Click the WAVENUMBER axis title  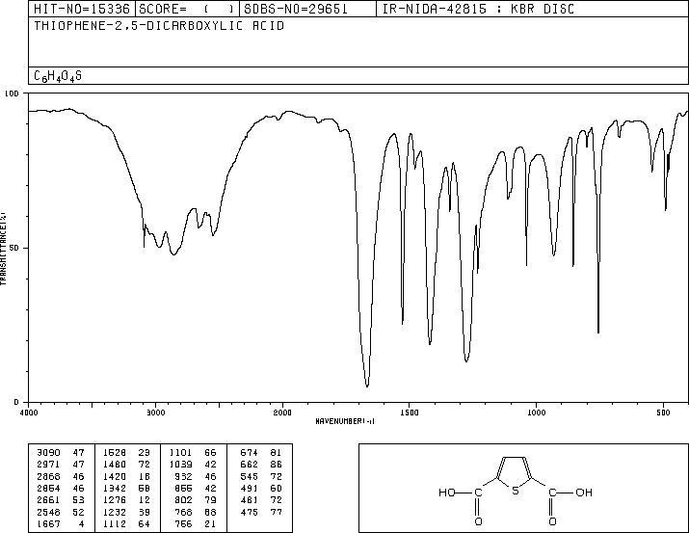[345, 421]
